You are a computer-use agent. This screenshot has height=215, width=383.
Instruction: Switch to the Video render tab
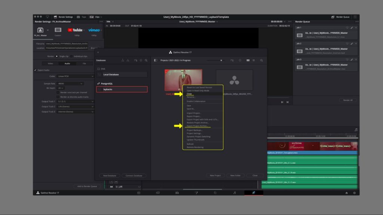tap(50, 63)
